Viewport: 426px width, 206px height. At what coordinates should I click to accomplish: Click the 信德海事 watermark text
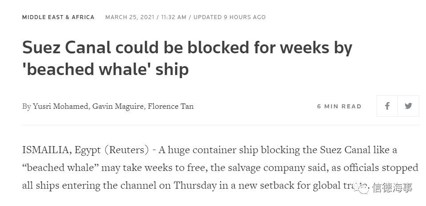tap(393, 187)
